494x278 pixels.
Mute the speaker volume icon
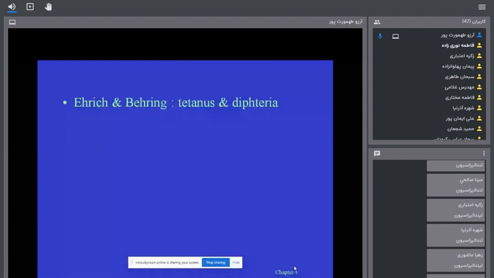click(x=12, y=7)
